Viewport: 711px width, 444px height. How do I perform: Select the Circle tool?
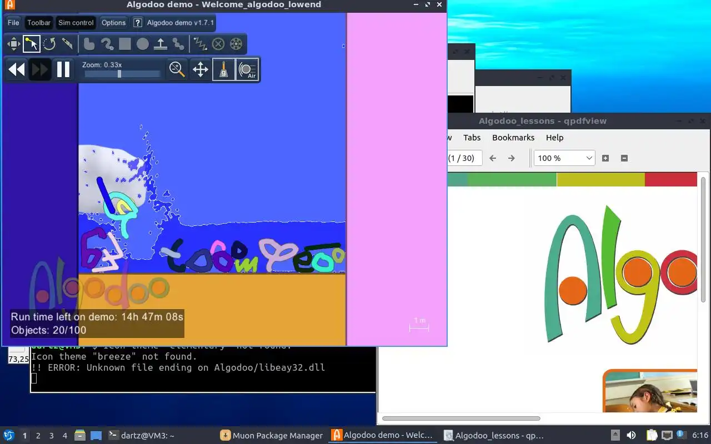click(x=142, y=44)
